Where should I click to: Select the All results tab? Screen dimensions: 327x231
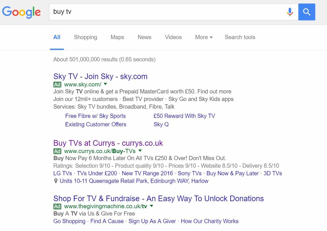tap(57, 37)
